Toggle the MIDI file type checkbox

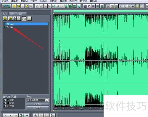coord(5,103)
